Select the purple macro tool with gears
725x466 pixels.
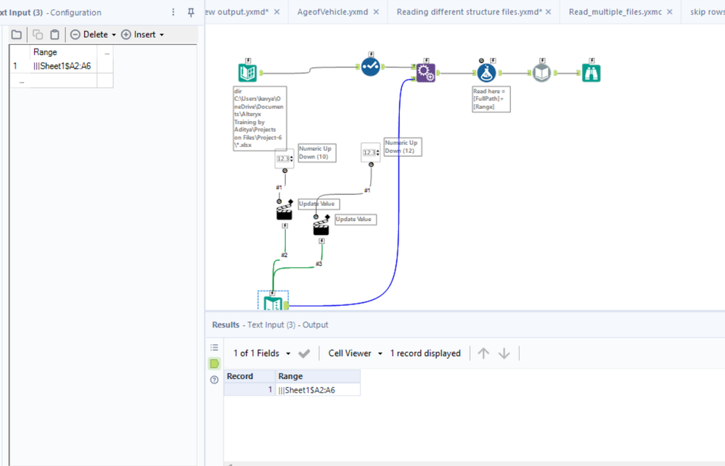click(x=425, y=71)
